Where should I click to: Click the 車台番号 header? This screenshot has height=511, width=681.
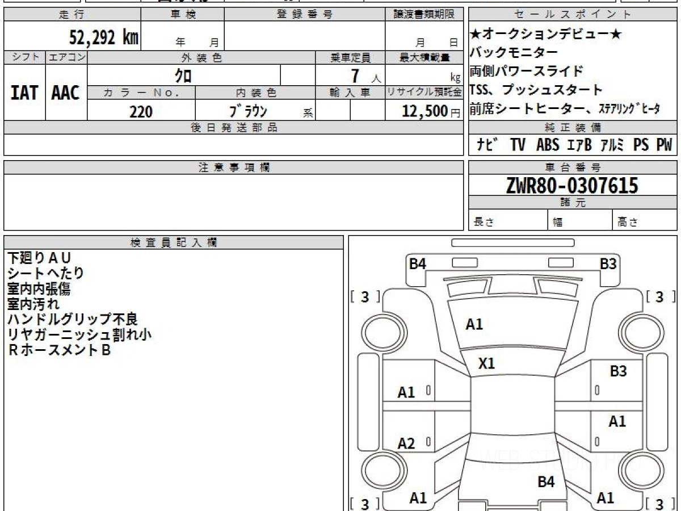coord(573,167)
